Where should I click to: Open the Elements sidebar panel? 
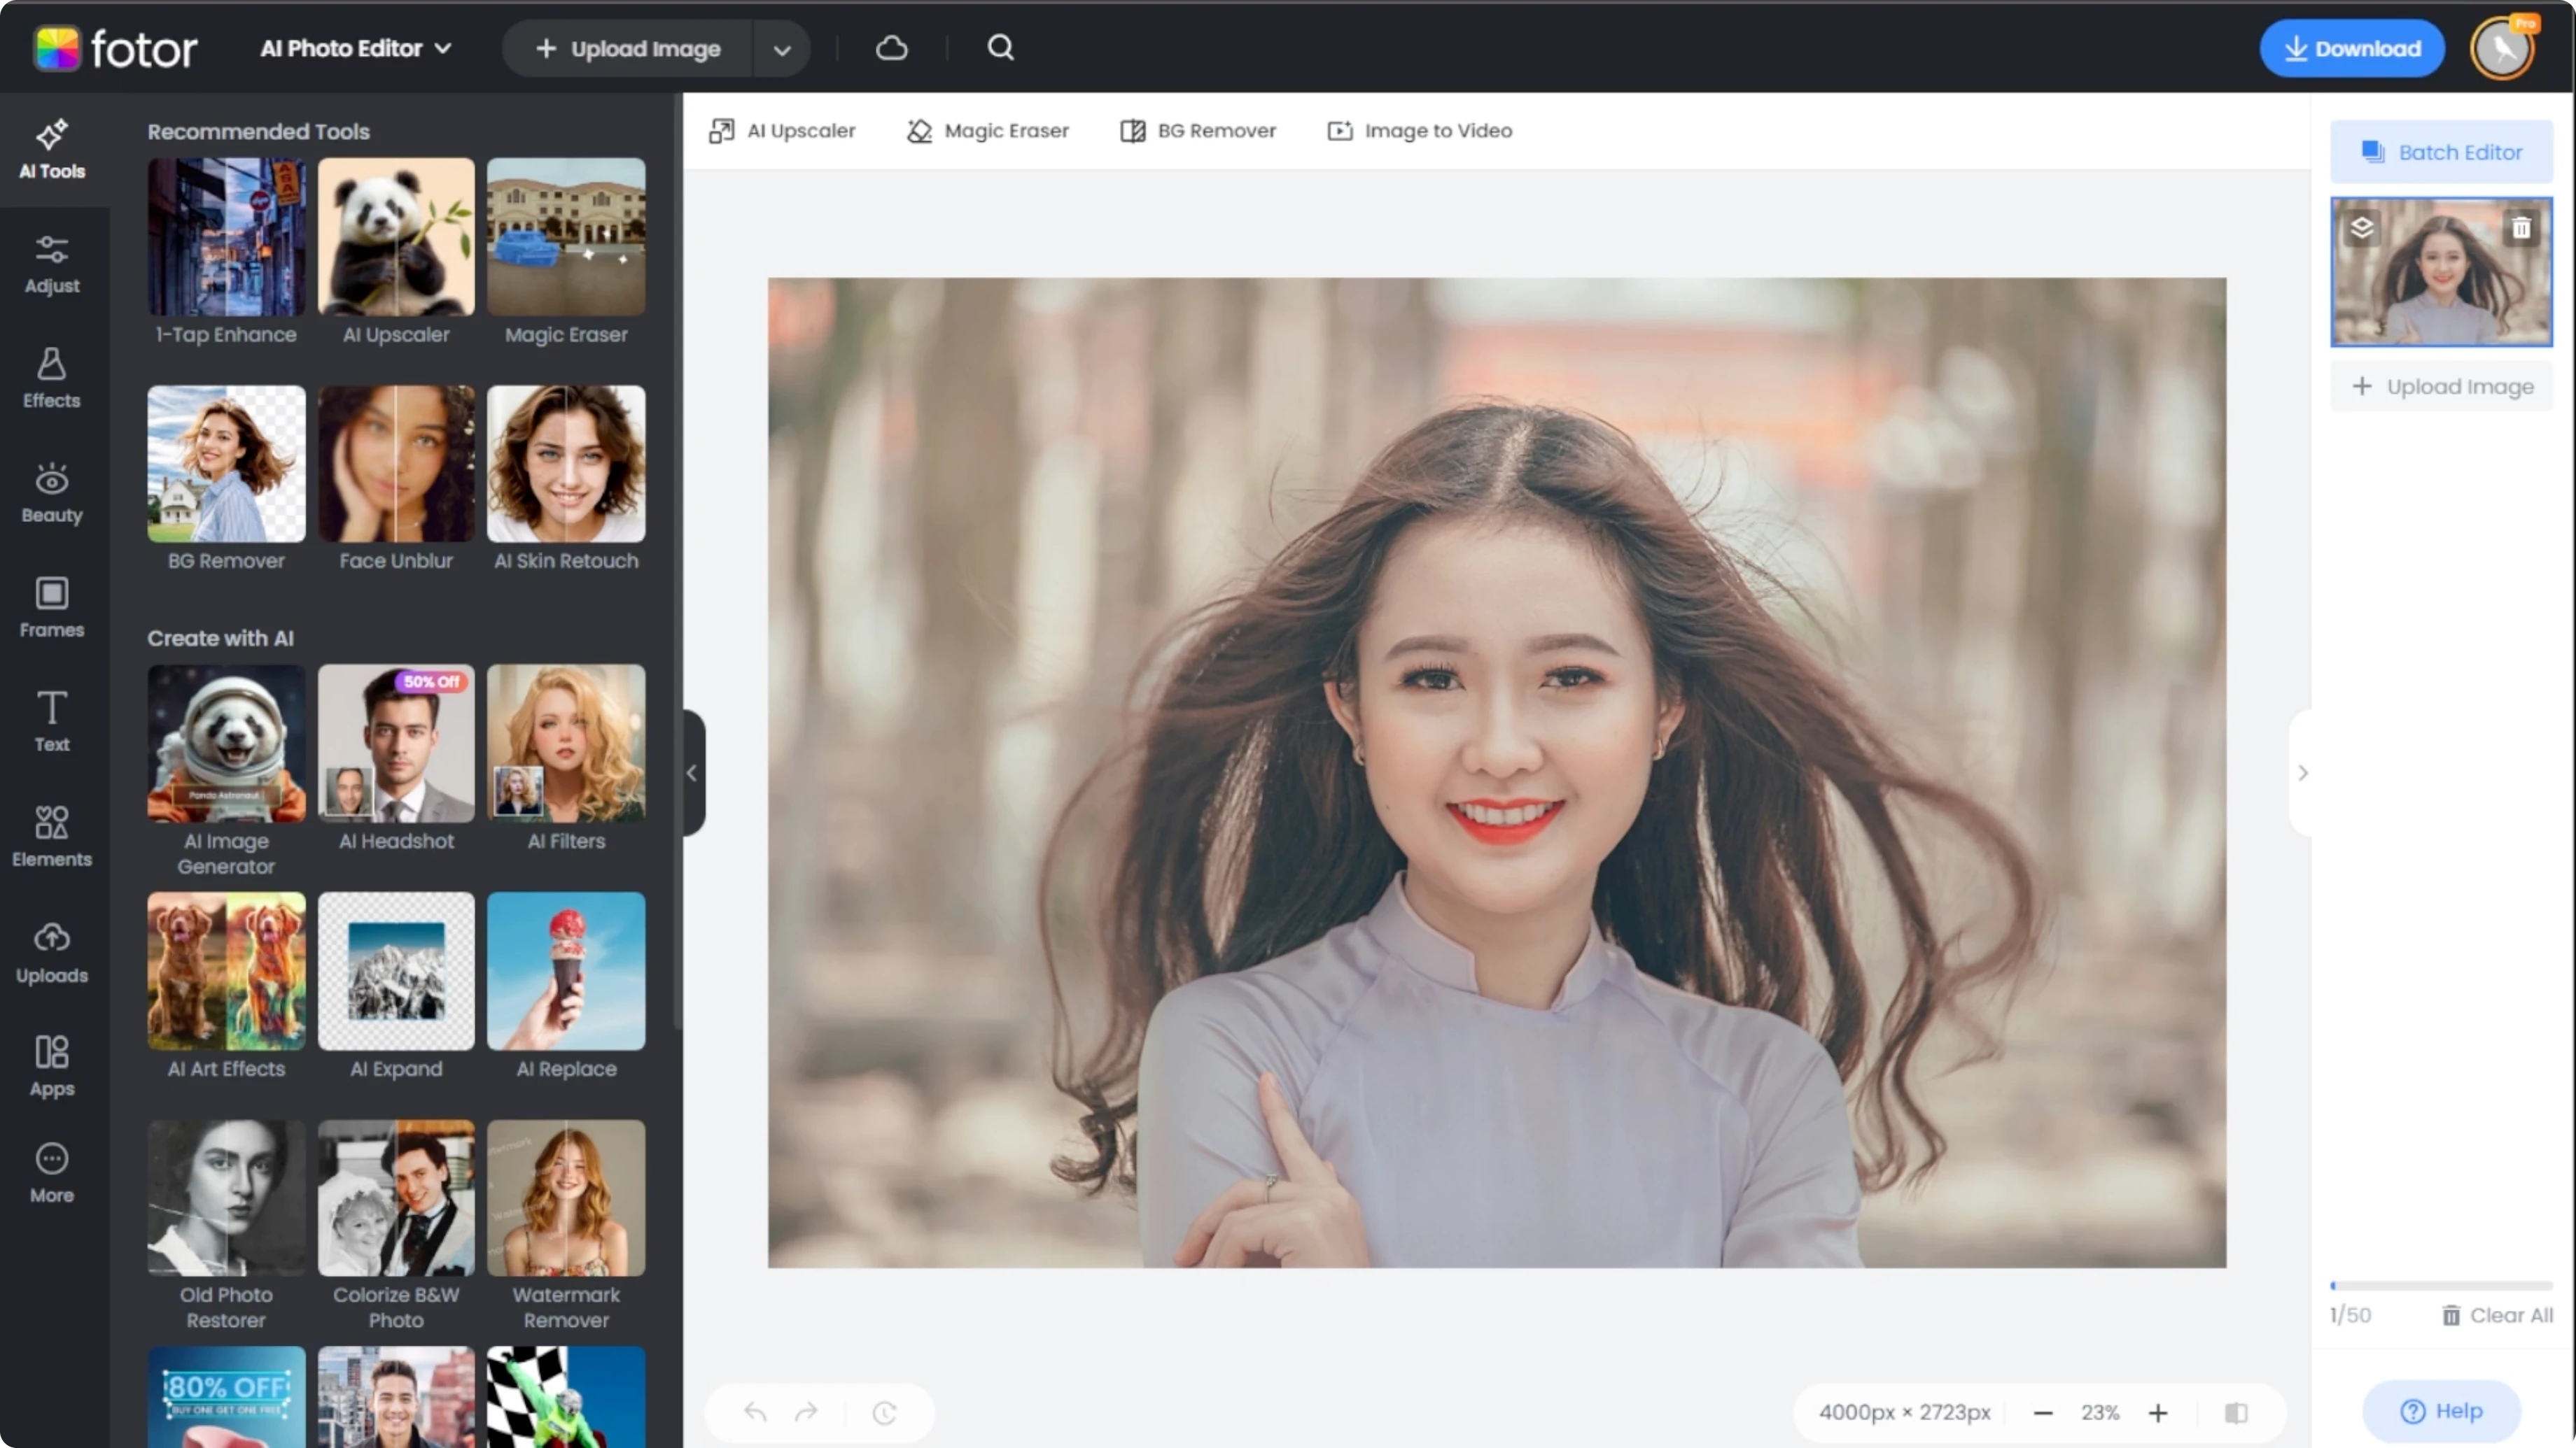[52, 837]
